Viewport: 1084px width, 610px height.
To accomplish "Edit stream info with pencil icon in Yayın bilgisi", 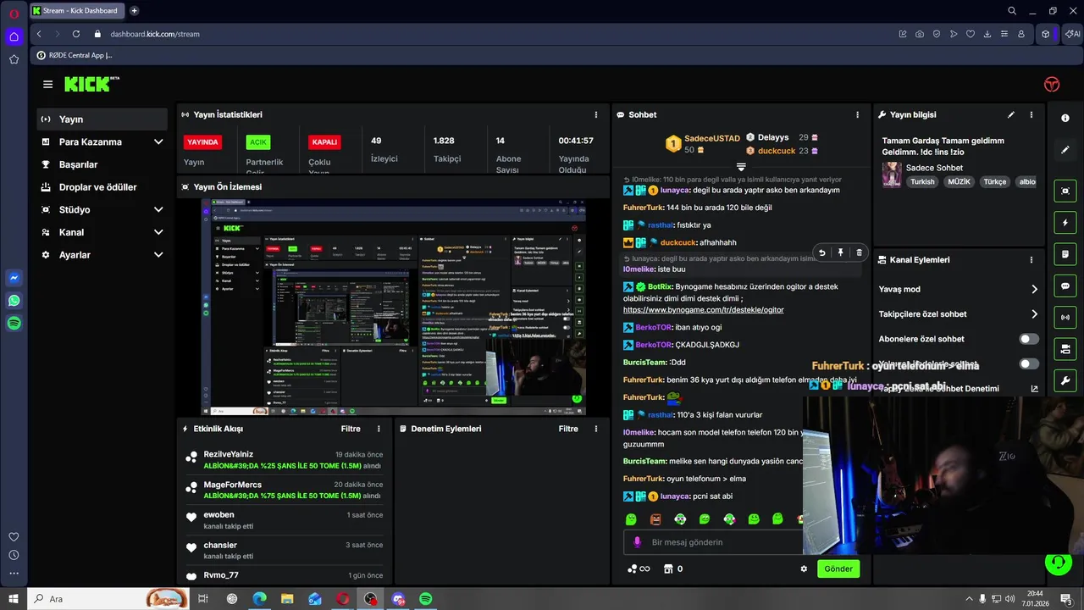I will [x=1010, y=114].
